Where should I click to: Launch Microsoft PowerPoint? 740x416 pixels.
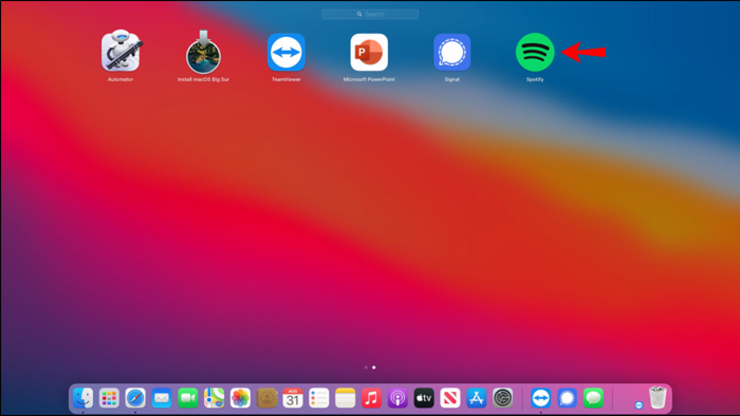tap(369, 52)
